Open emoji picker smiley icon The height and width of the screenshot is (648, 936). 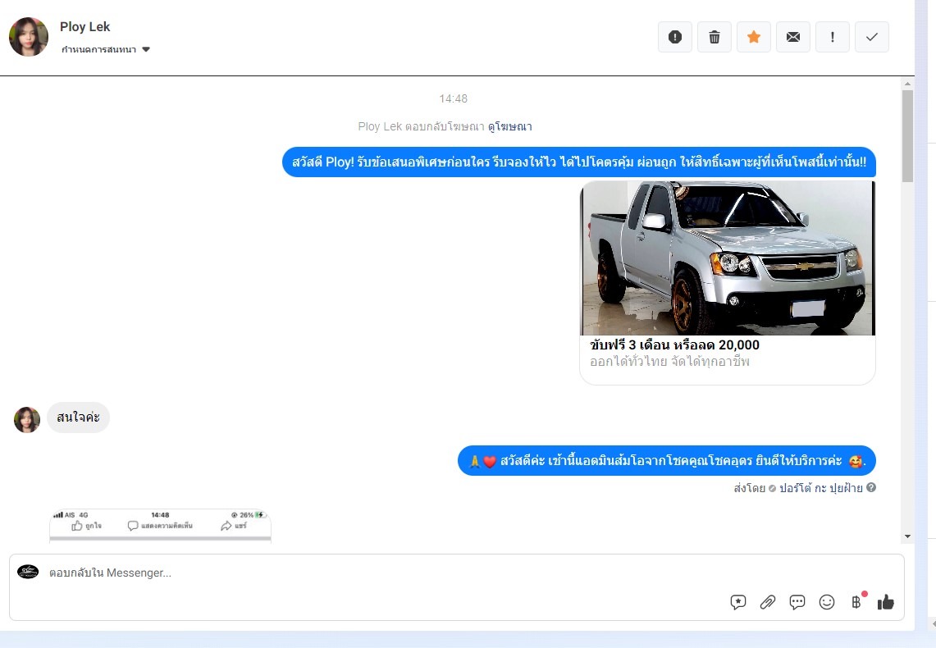(827, 602)
